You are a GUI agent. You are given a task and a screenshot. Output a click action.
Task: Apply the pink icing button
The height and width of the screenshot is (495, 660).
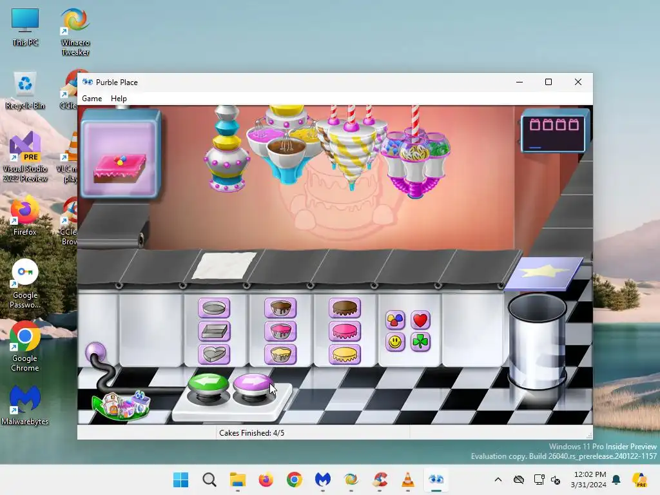pyautogui.click(x=345, y=331)
